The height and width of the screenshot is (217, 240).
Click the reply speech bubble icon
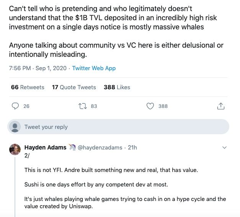pyautogui.click(x=16, y=106)
